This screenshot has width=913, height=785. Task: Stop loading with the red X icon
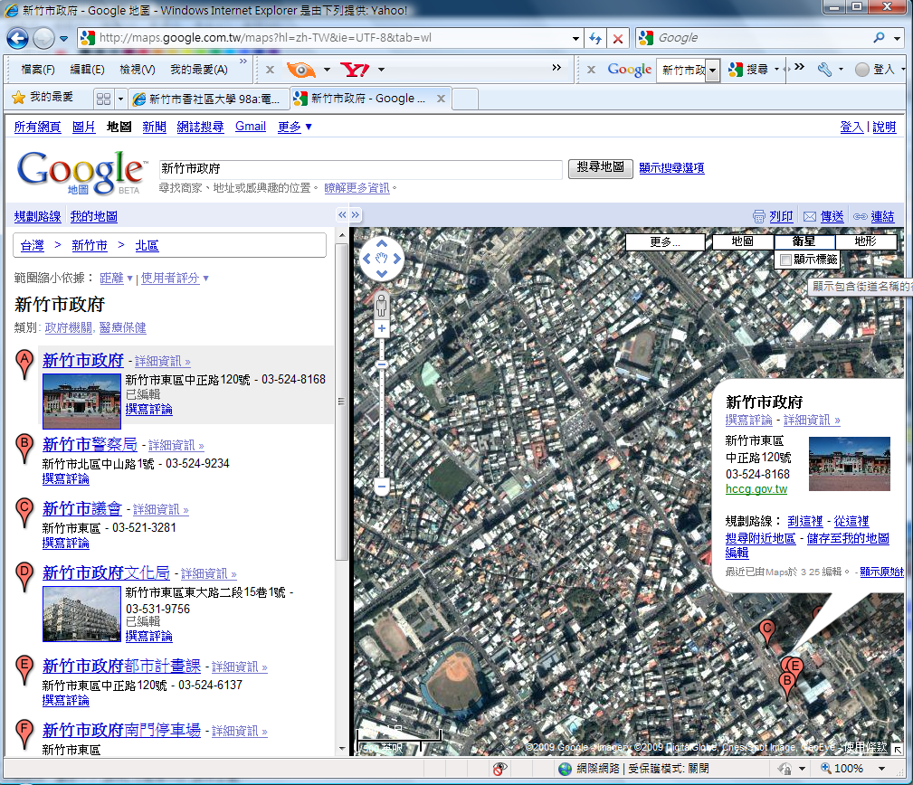tap(618, 38)
